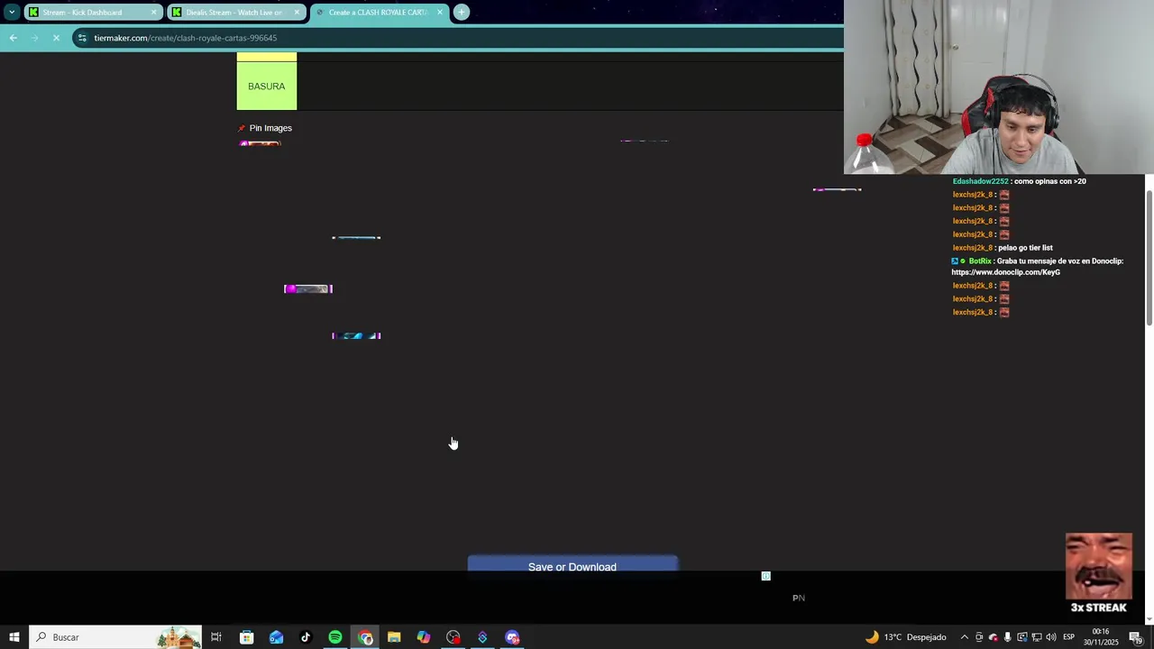This screenshot has width=1154, height=649.
Task: Open the Discord icon on taskbar
Action: [x=512, y=637]
